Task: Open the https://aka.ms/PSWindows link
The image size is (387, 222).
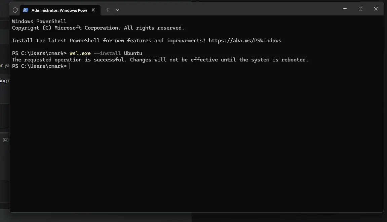Action: point(245,40)
